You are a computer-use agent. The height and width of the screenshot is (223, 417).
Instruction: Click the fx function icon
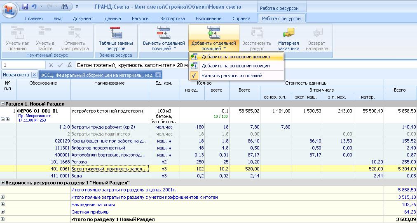[x=70, y=65]
